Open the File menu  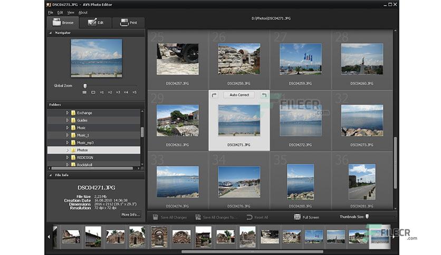tap(51, 12)
